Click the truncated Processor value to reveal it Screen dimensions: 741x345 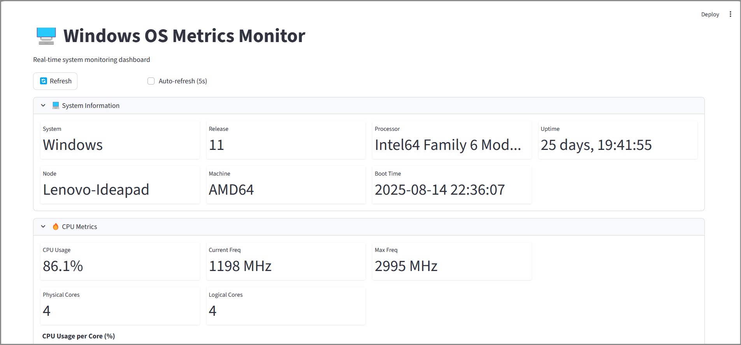click(x=448, y=145)
